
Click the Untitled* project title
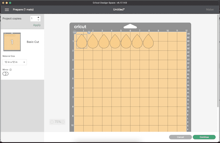click(x=119, y=10)
